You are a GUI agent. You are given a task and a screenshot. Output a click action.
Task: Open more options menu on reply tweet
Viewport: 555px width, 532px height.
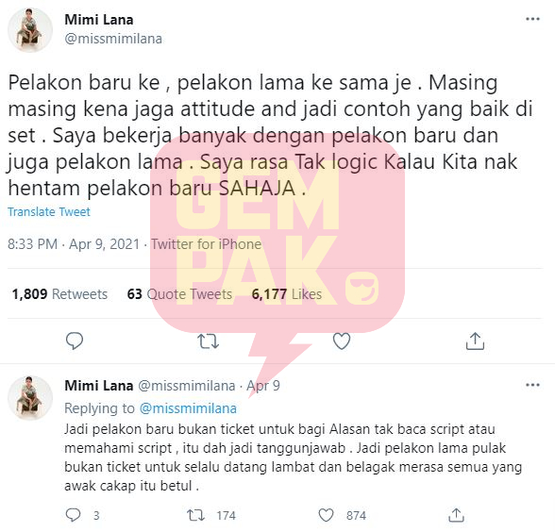532,385
